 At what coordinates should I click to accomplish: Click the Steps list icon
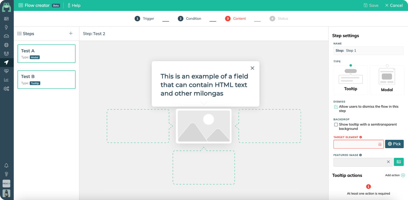coord(19,34)
